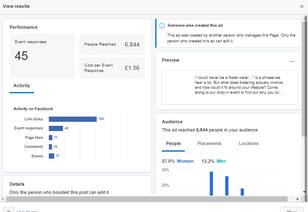Click the Performance section heading
Screen dimensions: 308x212
[23, 27]
